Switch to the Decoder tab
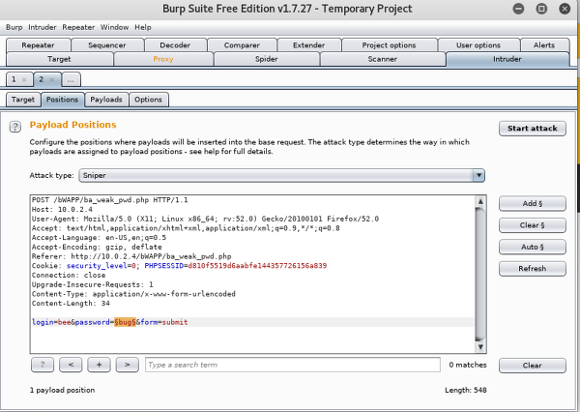 point(175,45)
